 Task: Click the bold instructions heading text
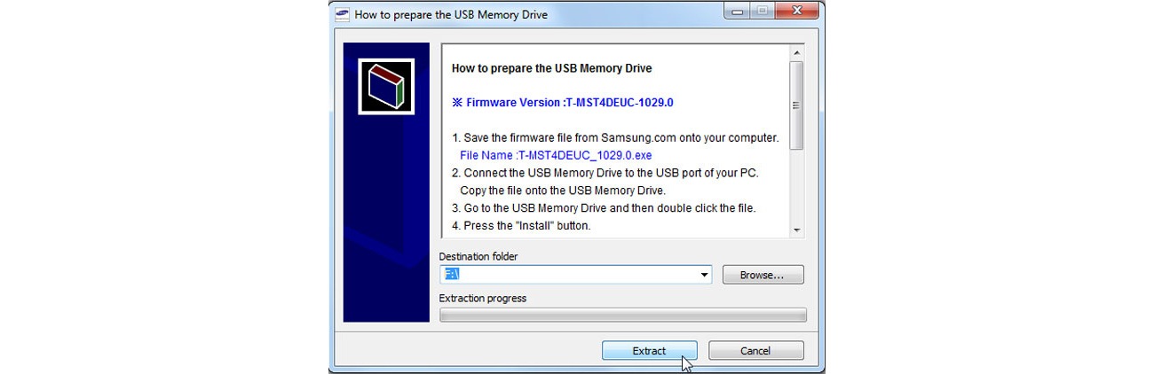coord(551,68)
